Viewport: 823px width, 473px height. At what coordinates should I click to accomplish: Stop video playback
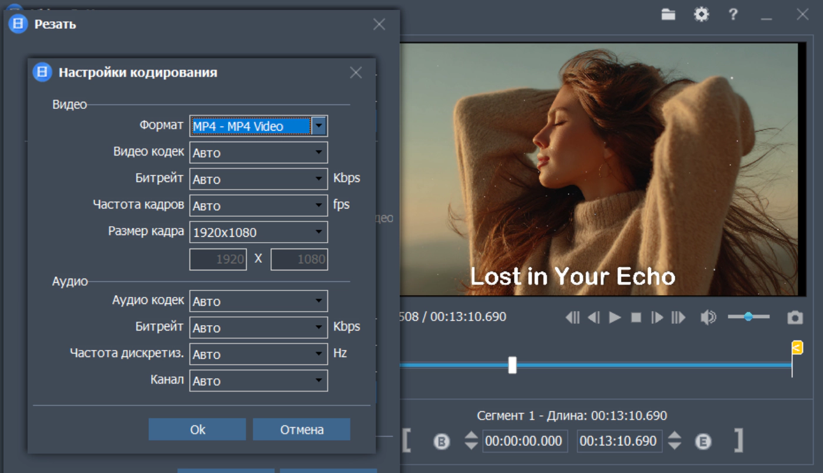point(636,317)
